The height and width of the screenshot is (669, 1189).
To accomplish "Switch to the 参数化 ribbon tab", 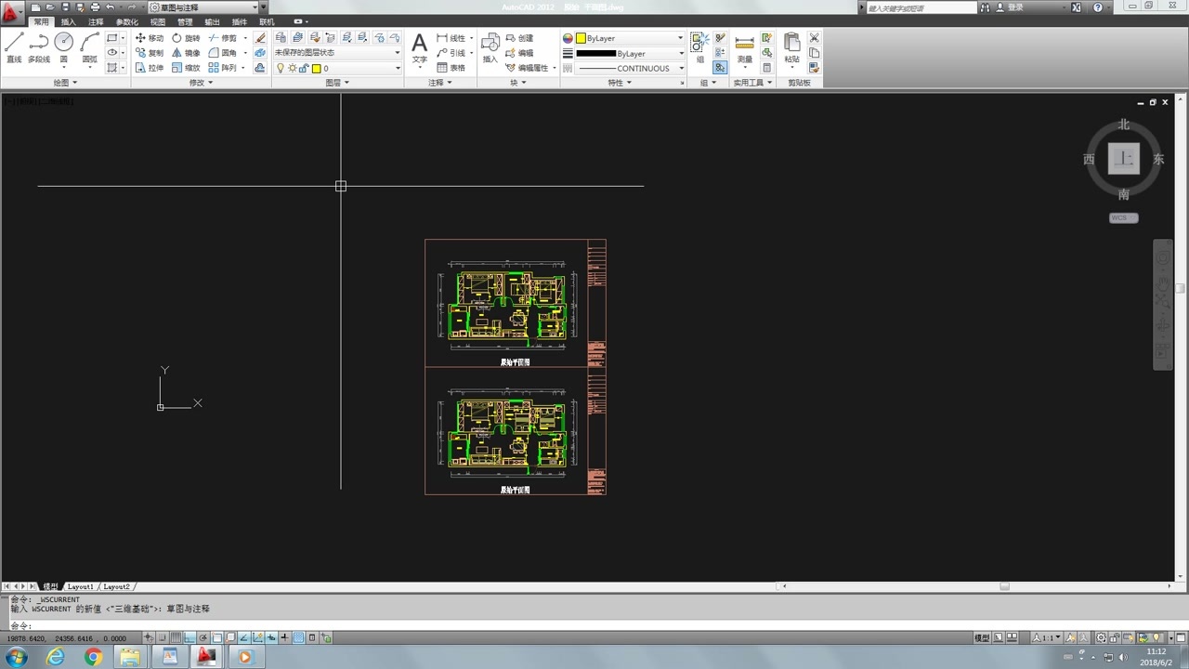I will tap(126, 21).
